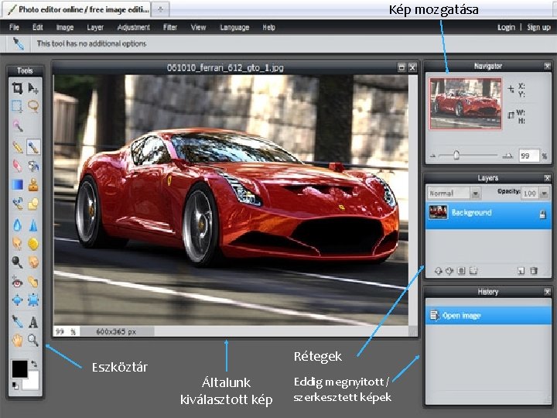This screenshot has height=418, width=557.
Task: Select the yellow Sponge tool
Action: (x=33, y=244)
